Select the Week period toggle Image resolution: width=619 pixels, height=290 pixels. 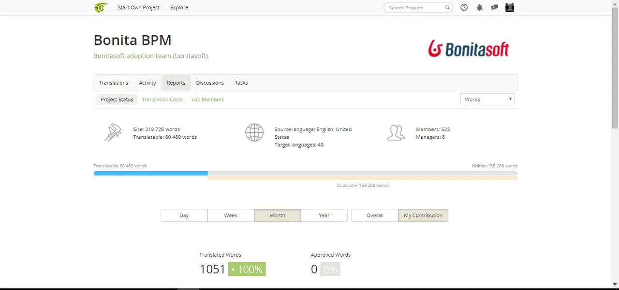click(231, 215)
